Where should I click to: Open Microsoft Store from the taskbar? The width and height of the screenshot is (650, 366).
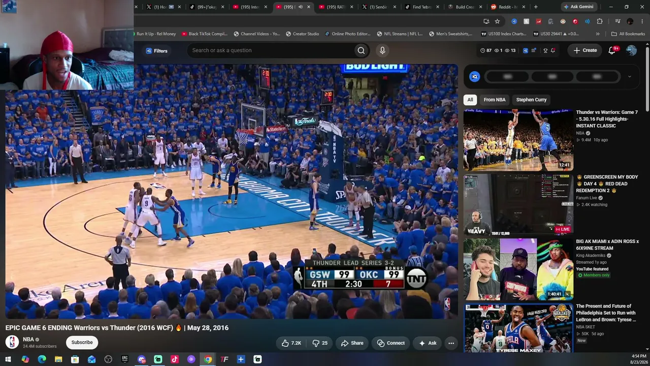75,359
